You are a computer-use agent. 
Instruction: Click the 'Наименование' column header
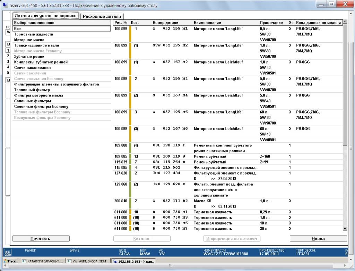click(x=207, y=23)
